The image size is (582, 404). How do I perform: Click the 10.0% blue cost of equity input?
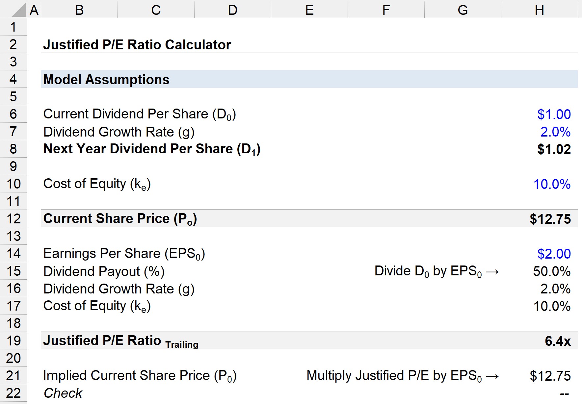pos(539,184)
